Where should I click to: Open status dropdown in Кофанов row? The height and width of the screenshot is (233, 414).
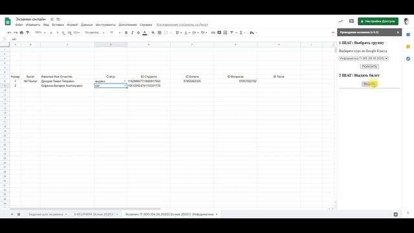pos(125,86)
